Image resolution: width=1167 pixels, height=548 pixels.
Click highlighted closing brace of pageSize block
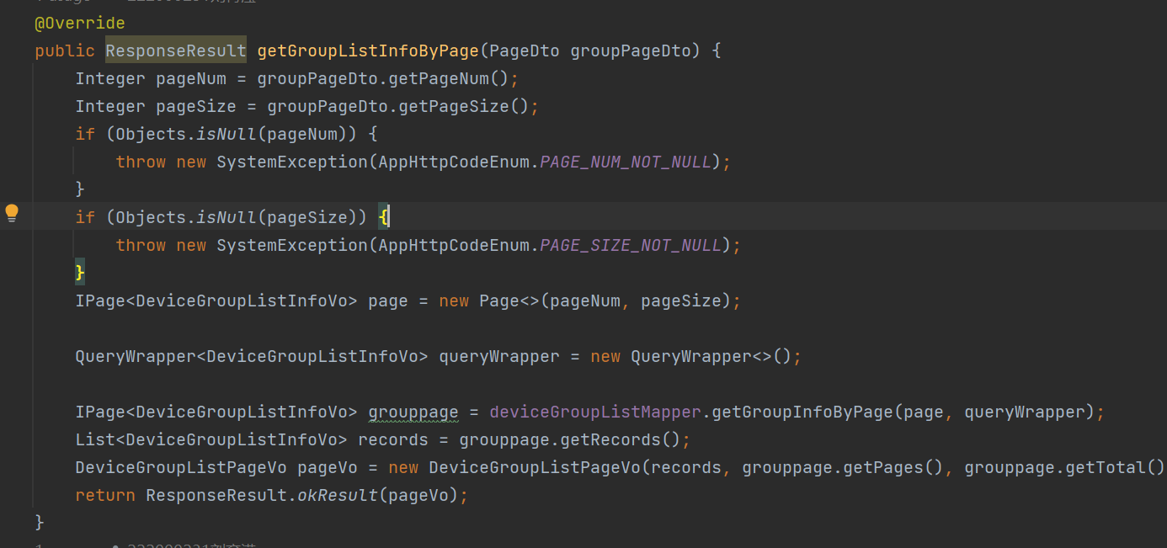[80, 274]
